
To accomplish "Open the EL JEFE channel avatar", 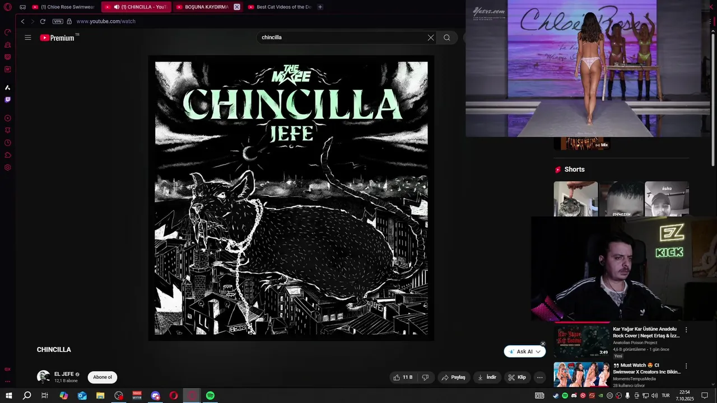I will [43, 377].
